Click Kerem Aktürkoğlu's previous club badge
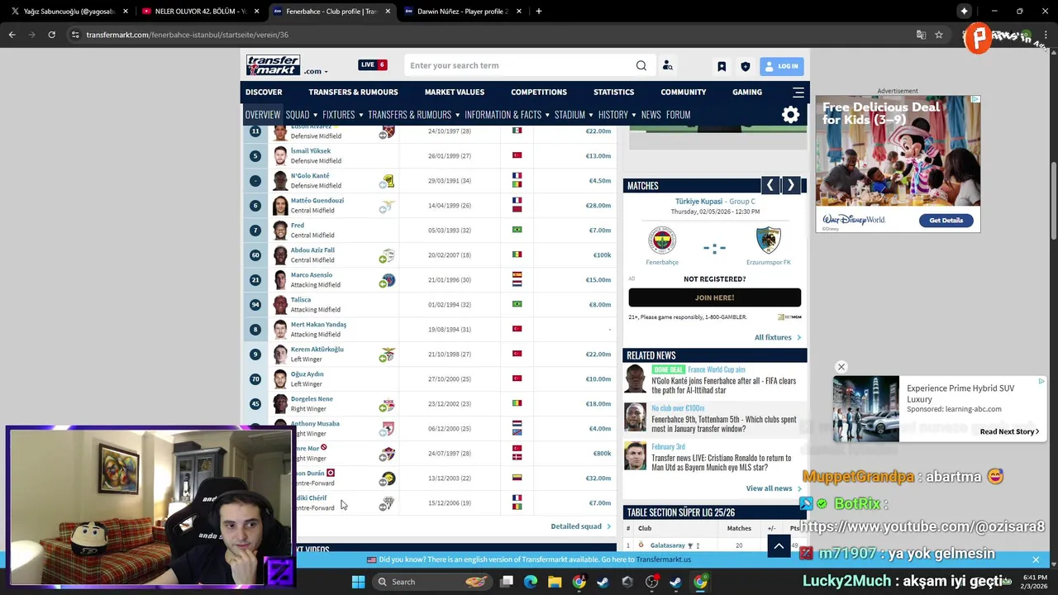This screenshot has height=595, width=1058. tap(387, 355)
